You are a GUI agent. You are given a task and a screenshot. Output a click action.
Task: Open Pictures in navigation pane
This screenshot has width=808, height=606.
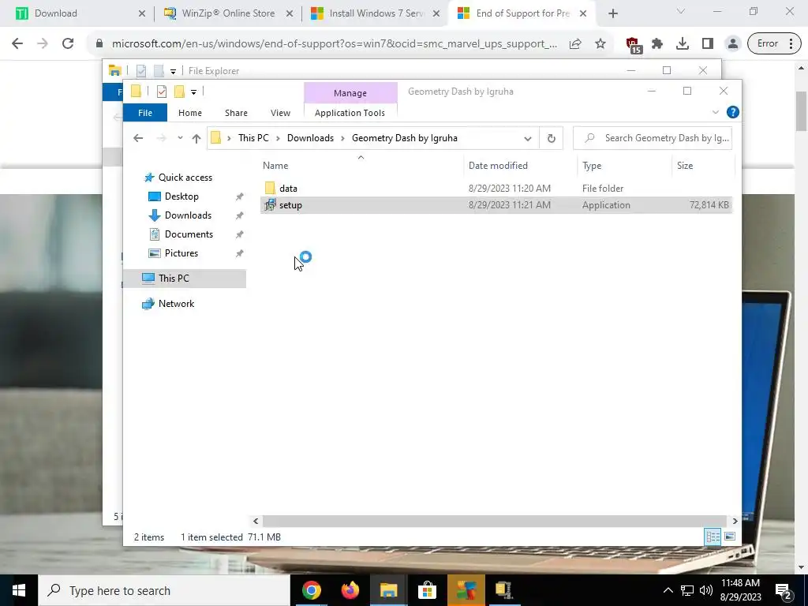click(x=181, y=253)
